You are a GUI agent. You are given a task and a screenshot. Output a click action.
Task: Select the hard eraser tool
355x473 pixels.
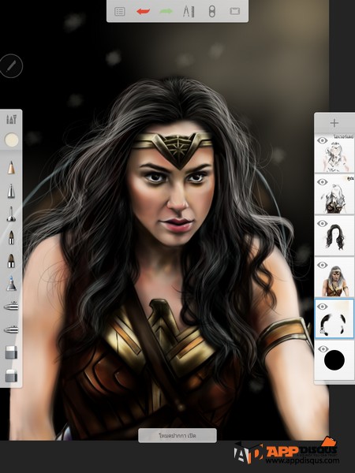point(11,352)
